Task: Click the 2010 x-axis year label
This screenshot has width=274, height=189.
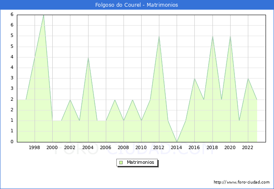Action: click(141, 148)
